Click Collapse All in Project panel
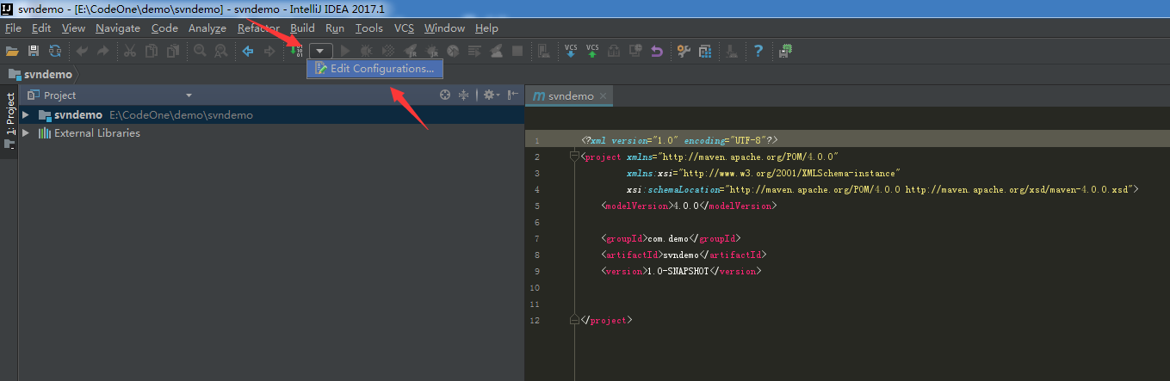1170x381 pixels. 463,95
